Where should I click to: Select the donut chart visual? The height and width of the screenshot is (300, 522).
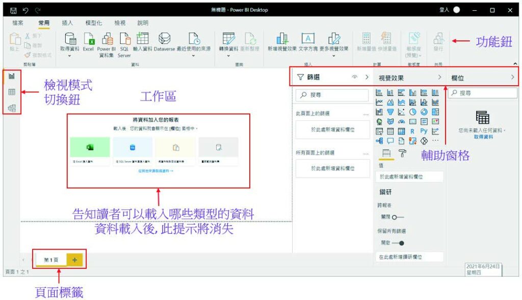click(424, 112)
